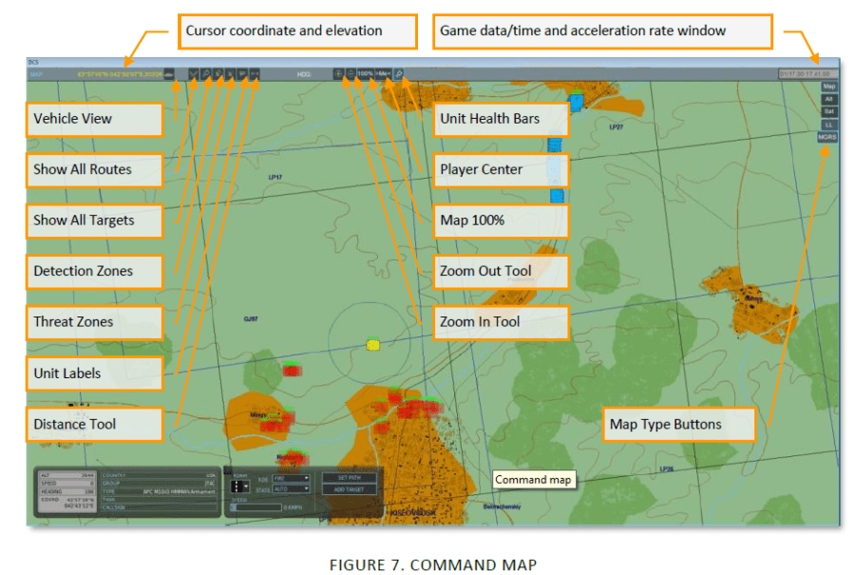855x575 pixels.
Task: Click the speed slider bar
Action: (256, 508)
